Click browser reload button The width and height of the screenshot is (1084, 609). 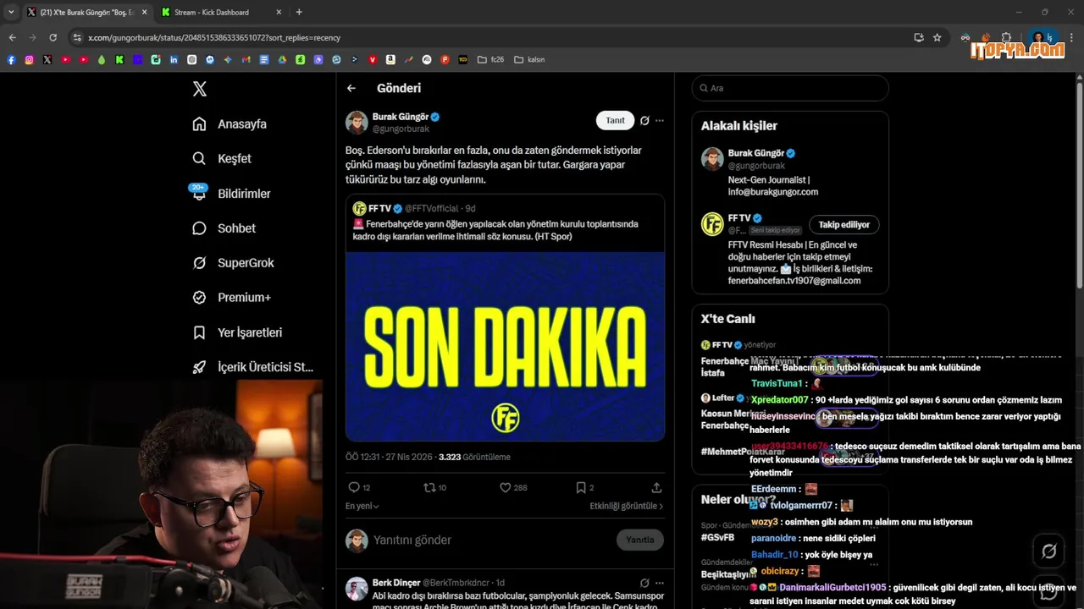tap(53, 37)
